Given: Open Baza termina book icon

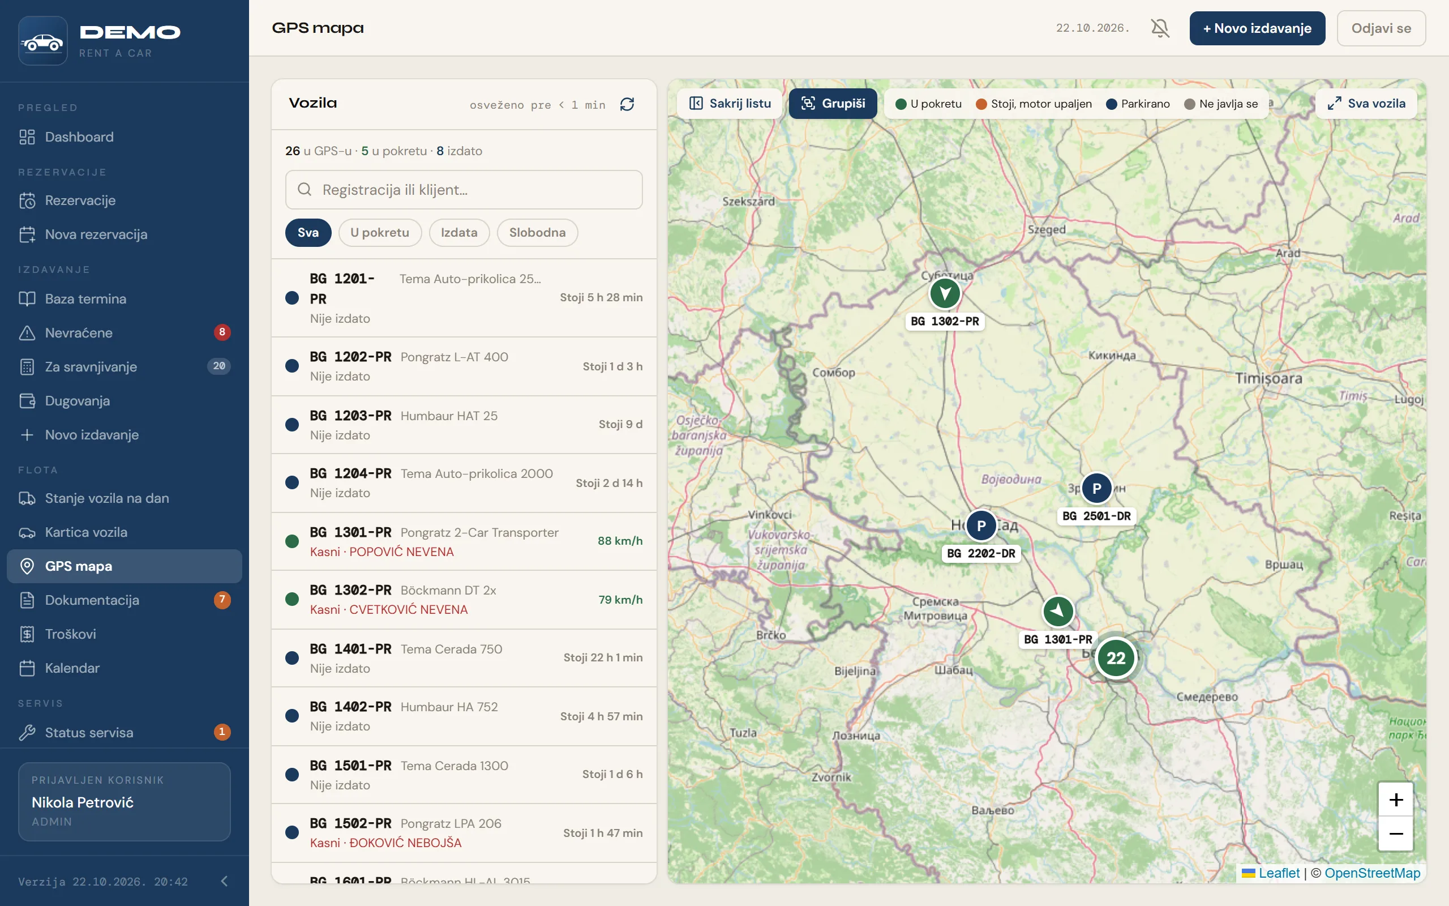Looking at the screenshot, I should point(27,298).
